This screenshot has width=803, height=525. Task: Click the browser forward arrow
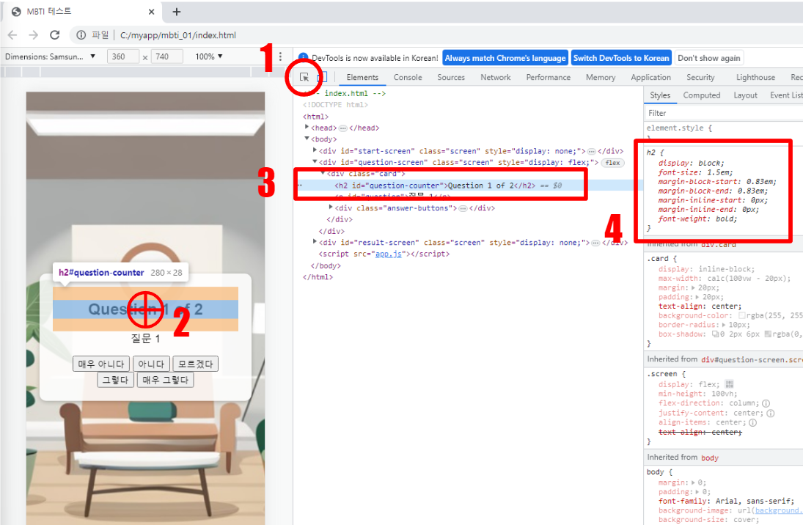[33, 35]
